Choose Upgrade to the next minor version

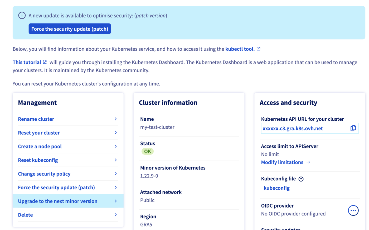pyautogui.click(x=57, y=201)
